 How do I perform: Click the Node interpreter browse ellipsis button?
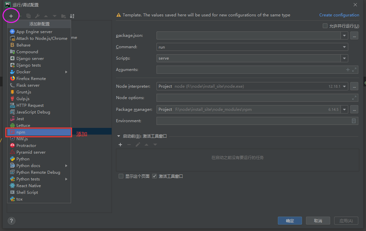[354, 86]
